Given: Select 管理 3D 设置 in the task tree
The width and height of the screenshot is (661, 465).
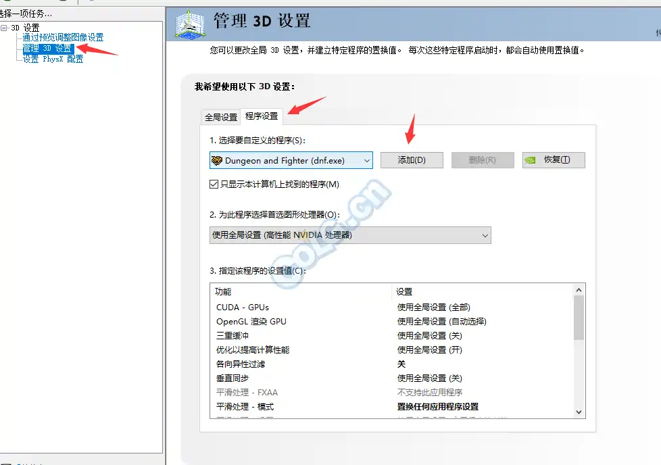Looking at the screenshot, I should [x=48, y=49].
